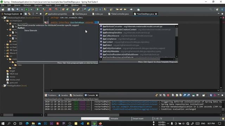Viewport: 225px width, 126px height.
Task: Remove launch with console X icon
Action: (160, 95)
